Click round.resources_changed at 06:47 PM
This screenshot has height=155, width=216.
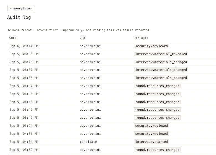(157, 86)
